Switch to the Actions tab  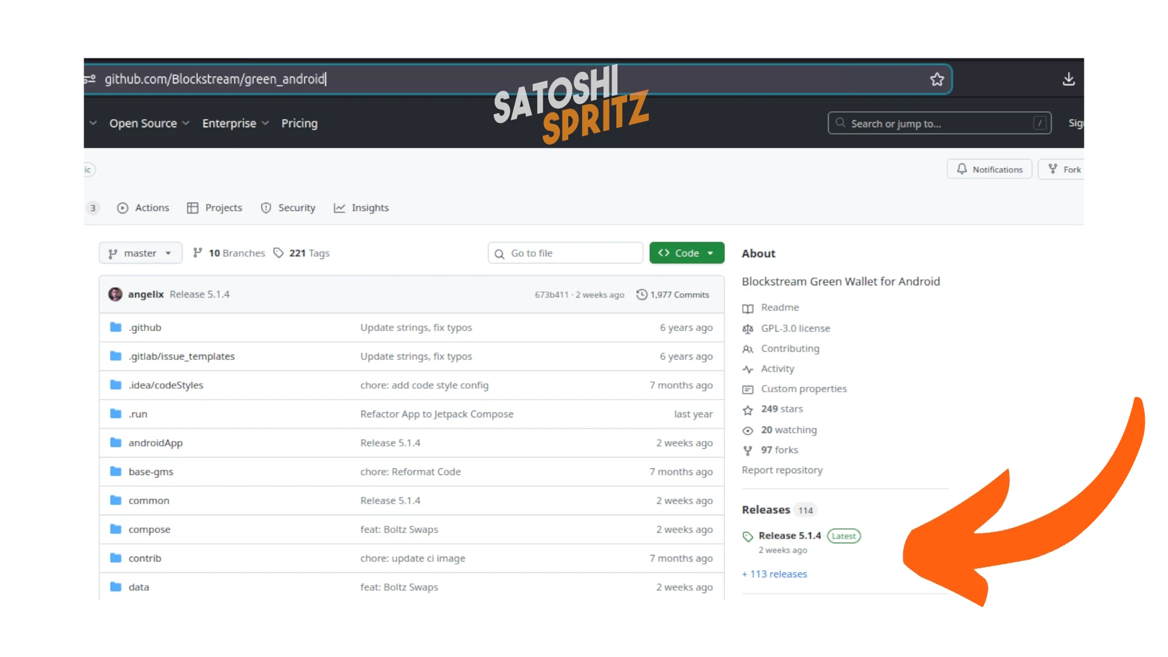[143, 208]
